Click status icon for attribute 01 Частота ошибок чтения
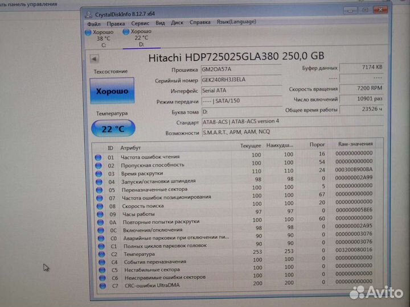The image size is (410, 307). coord(98,157)
